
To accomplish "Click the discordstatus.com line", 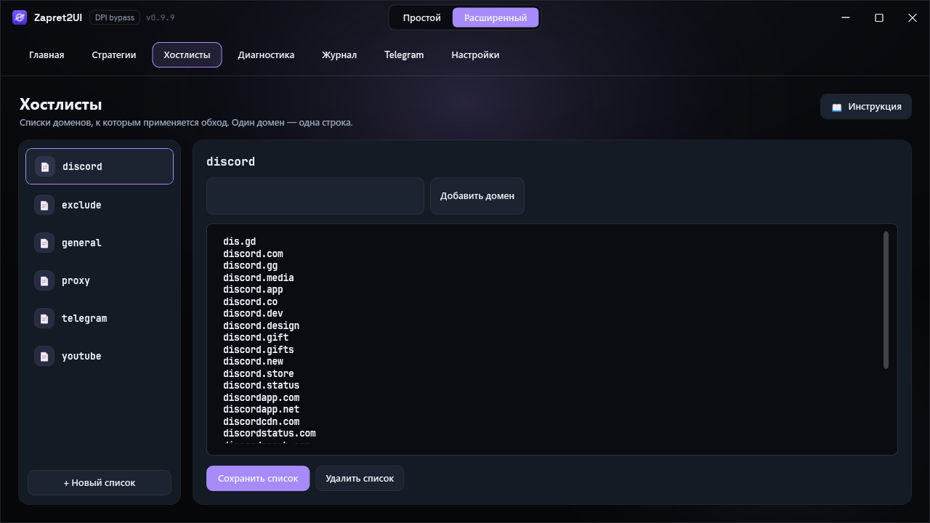I will 270,434.
